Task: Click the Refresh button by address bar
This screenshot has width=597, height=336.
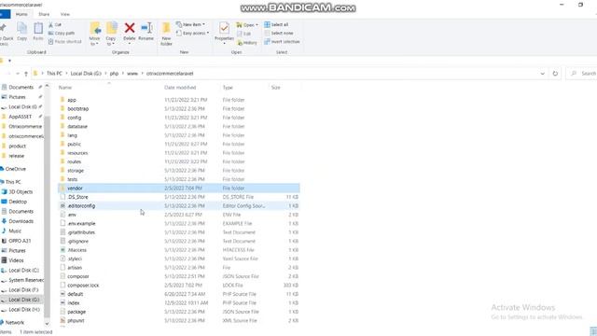Action: pyautogui.click(x=555, y=74)
